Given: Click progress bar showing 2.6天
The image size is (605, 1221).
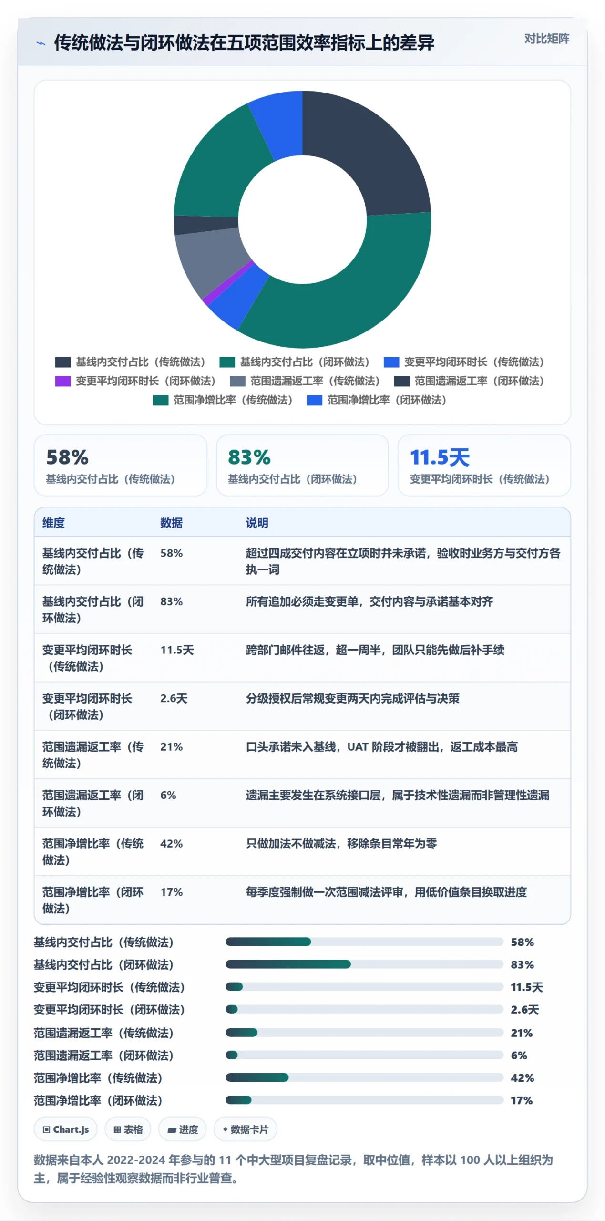Looking at the screenshot, I should pyautogui.click(x=365, y=1009).
